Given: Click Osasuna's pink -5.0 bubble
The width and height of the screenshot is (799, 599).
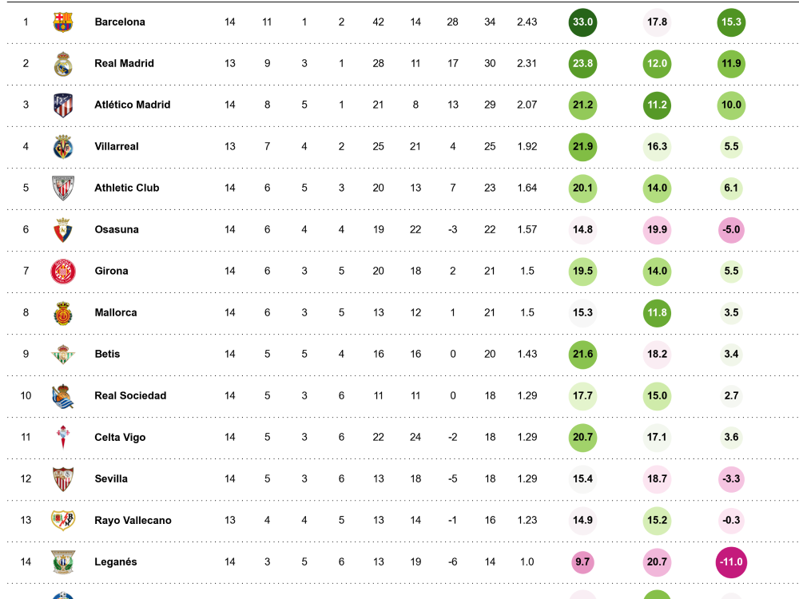Looking at the screenshot, I should tap(731, 230).
